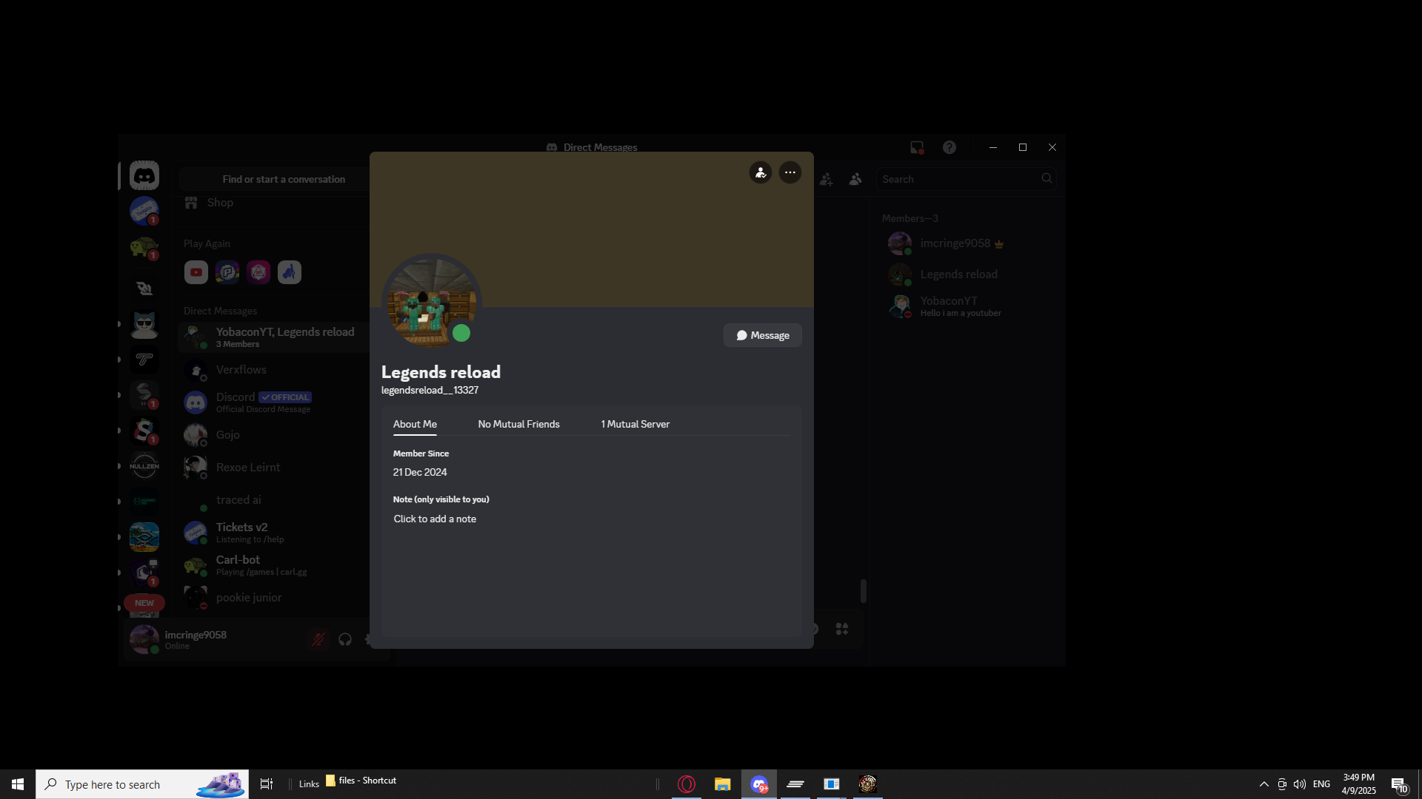Click the chat scrollbar thumb
Screen dimensions: 1422x799
[x=864, y=591]
